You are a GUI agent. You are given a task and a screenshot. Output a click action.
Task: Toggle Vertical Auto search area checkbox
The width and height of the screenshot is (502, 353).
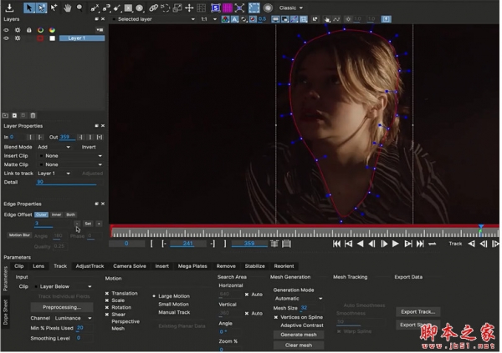pyautogui.click(x=247, y=314)
